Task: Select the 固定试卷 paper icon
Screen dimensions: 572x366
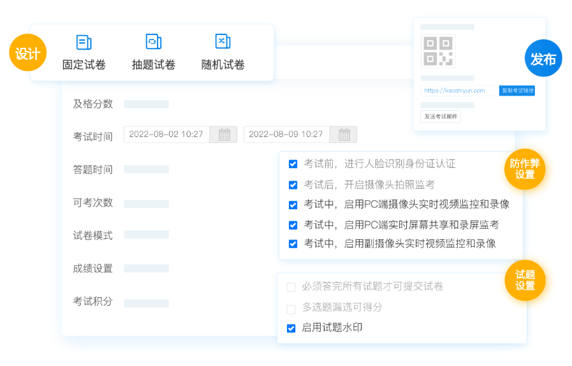Action: click(84, 42)
